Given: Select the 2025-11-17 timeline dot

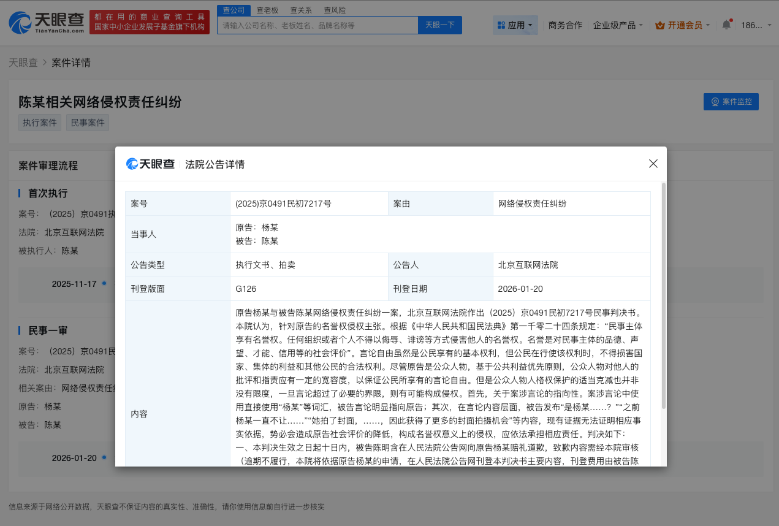Looking at the screenshot, I should pyautogui.click(x=104, y=283).
